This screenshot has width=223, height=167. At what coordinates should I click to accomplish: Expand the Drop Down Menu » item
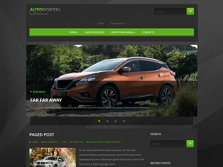coord(123,32)
